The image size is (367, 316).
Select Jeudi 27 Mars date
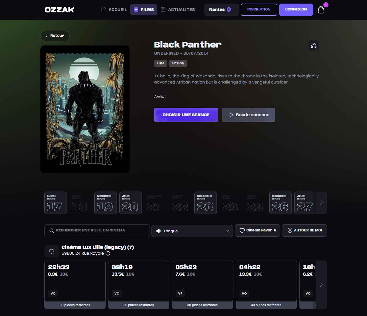pyautogui.click(x=305, y=203)
